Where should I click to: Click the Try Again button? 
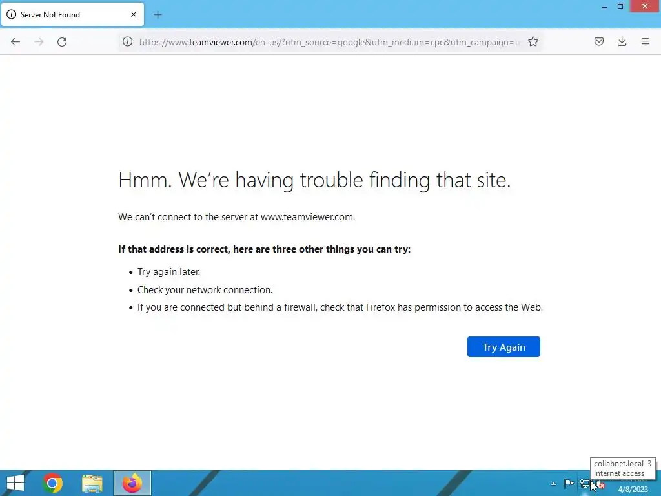coord(503,347)
